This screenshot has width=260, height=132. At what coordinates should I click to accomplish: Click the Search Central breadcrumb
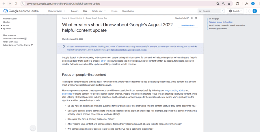[76, 18]
